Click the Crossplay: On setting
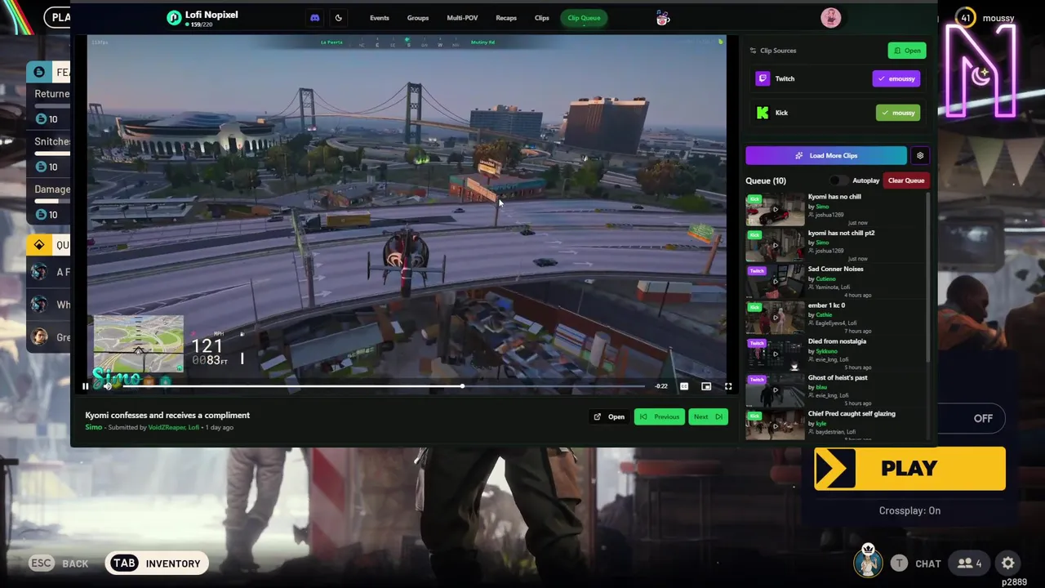Viewport: 1045px width, 588px height. [909, 510]
